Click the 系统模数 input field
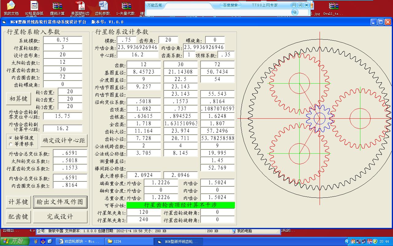 tap(63, 40)
